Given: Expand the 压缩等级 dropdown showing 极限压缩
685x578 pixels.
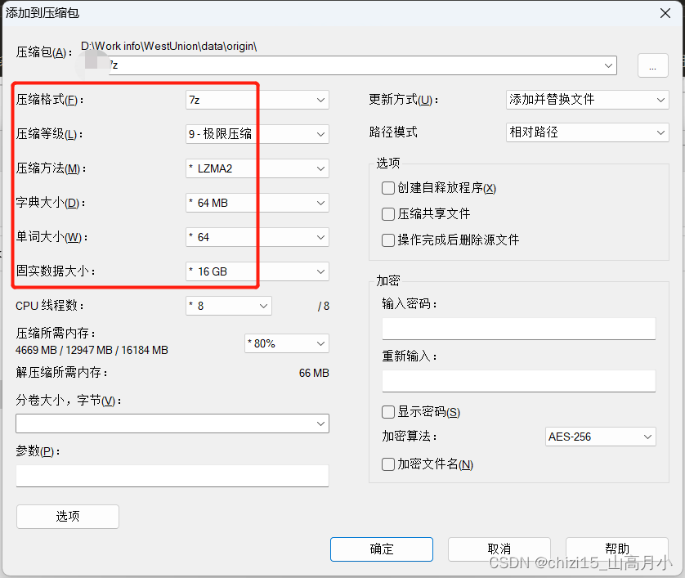Looking at the screenshot, I should click(x=257, y=134).
